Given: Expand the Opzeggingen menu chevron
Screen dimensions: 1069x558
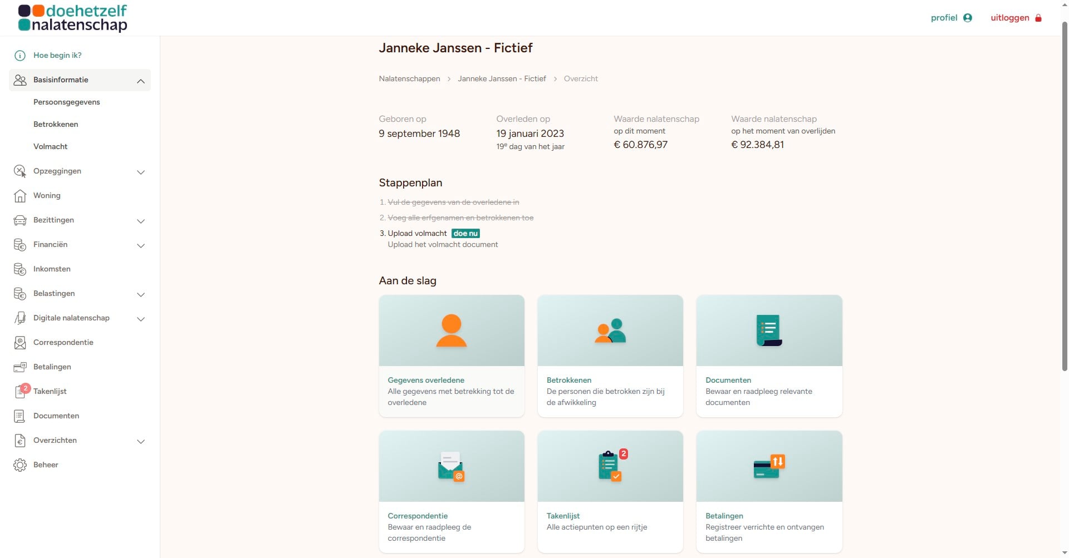Looking at the screenshot, I should [141, 172].
